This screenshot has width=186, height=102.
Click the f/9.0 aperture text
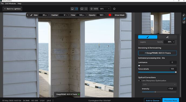click(x=49, y=101)
